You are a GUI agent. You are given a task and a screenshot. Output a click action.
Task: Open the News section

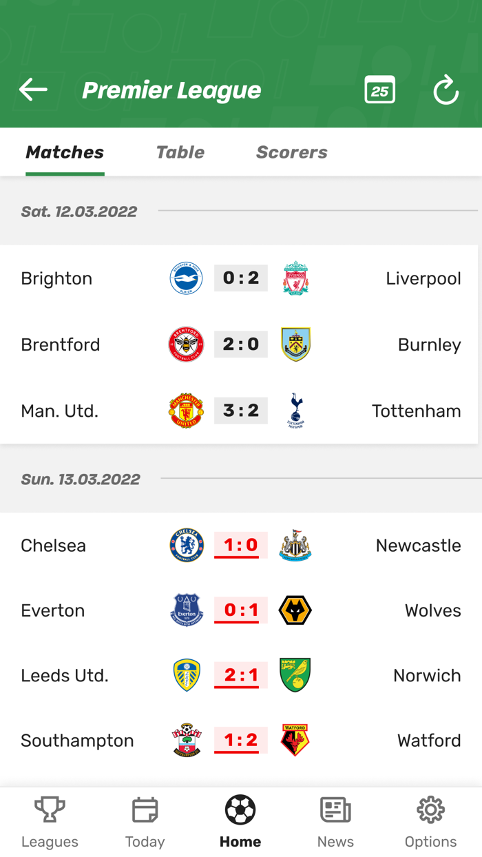pyautogui.click(x=335, y=820)
